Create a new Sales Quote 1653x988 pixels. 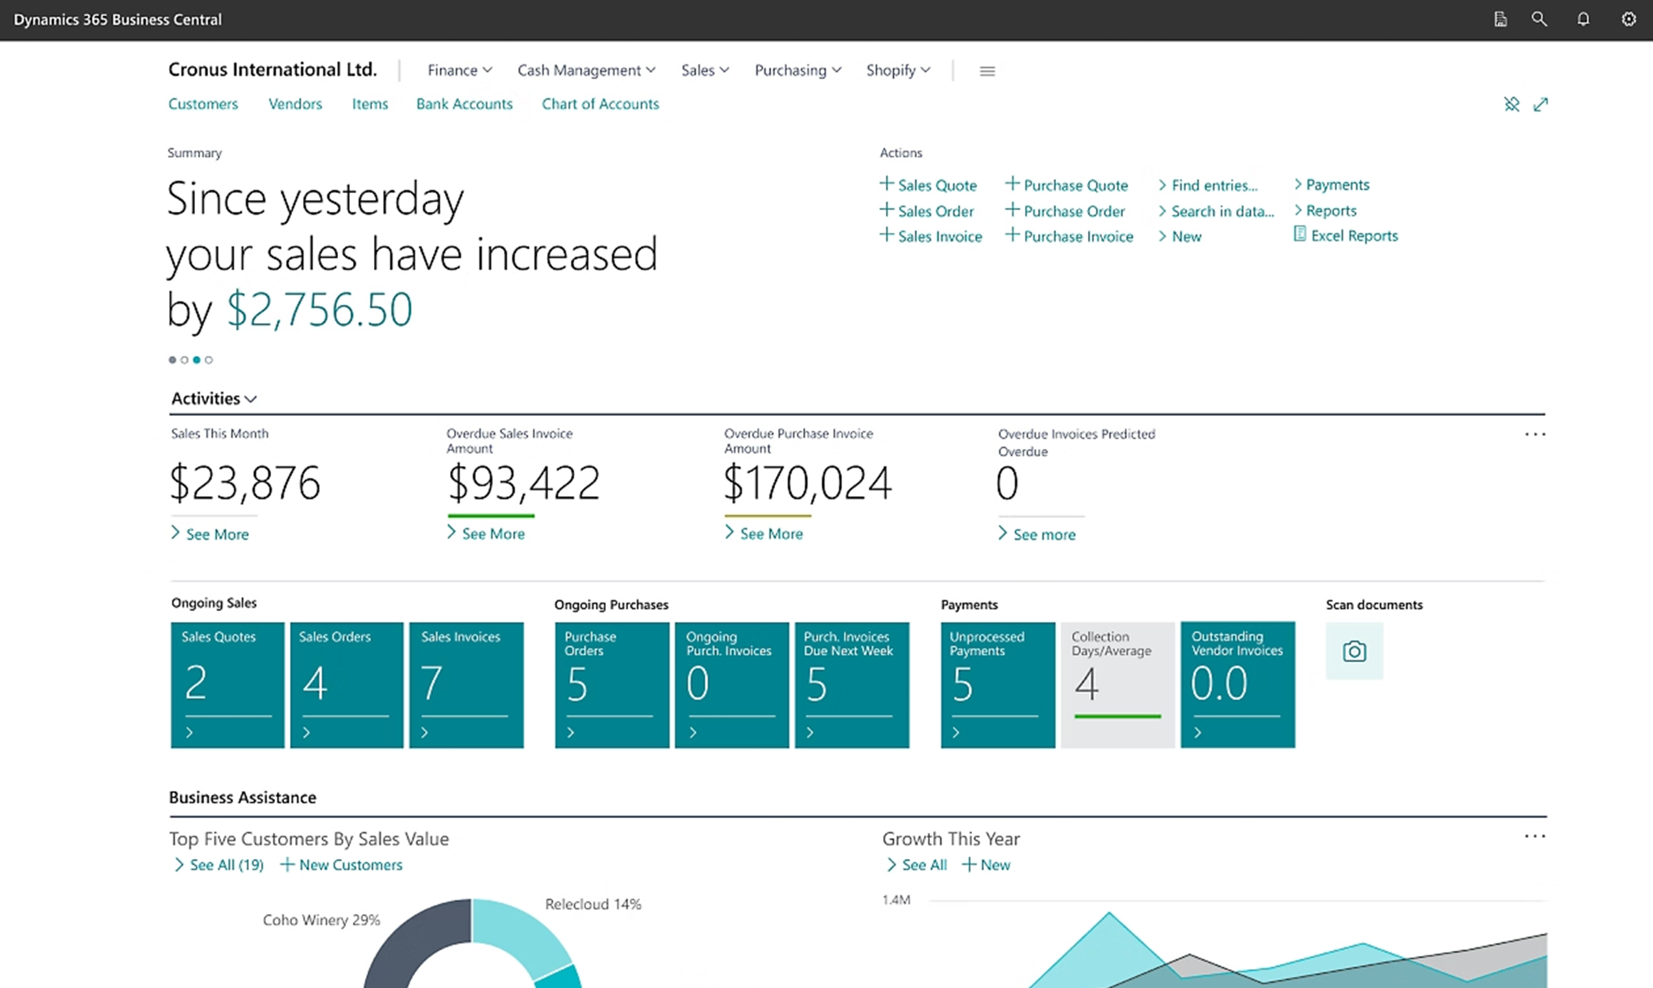(x=928, y=185)
